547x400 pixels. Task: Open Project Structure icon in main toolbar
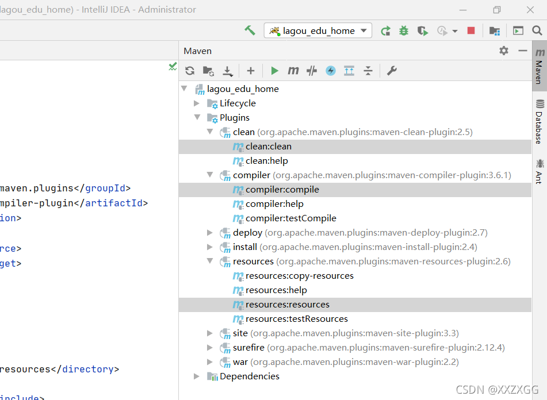coord(494,31)
